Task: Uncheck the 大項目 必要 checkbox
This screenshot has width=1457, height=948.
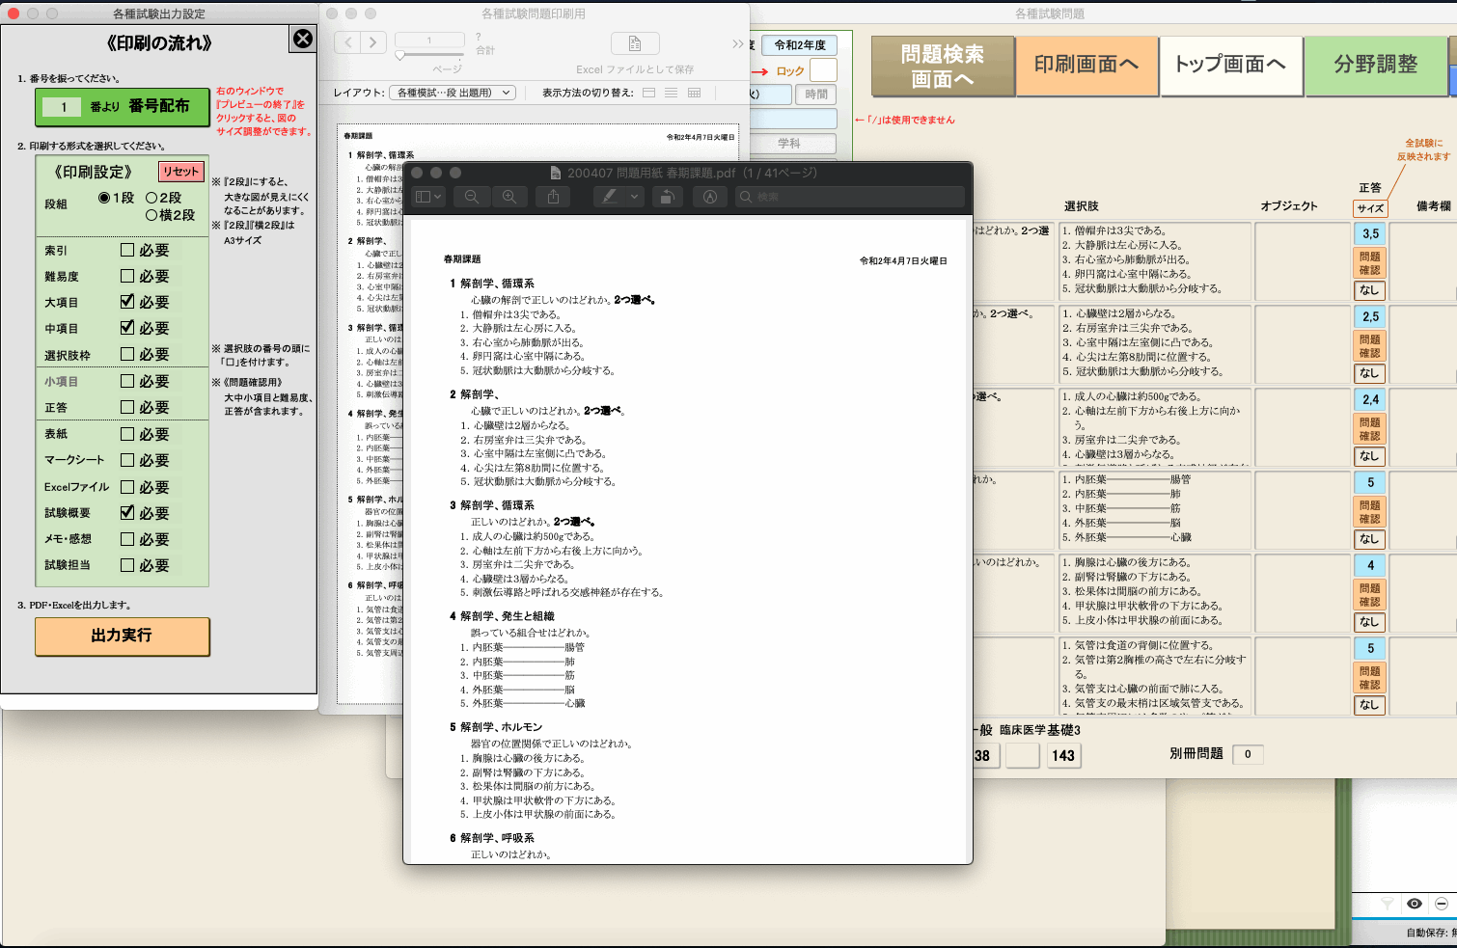Action: coord(127,302)
